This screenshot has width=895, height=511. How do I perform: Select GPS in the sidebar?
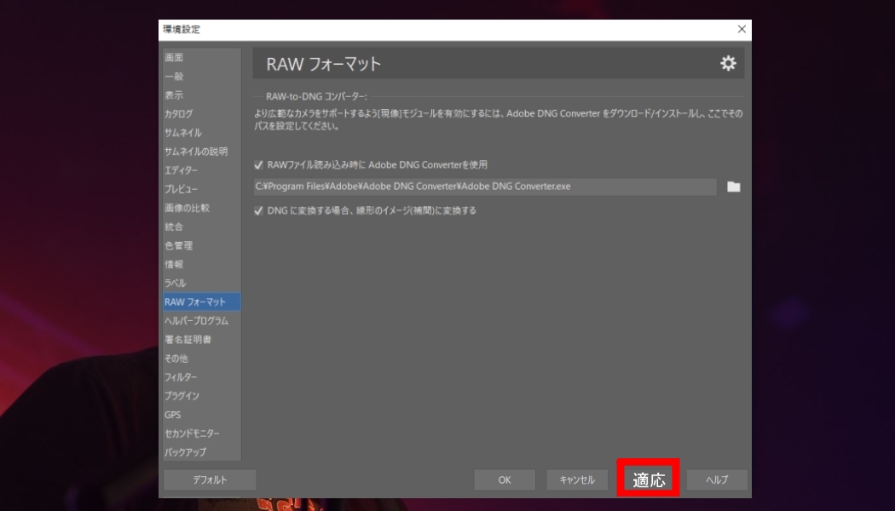pyautogui.click(x=201, y=416)
